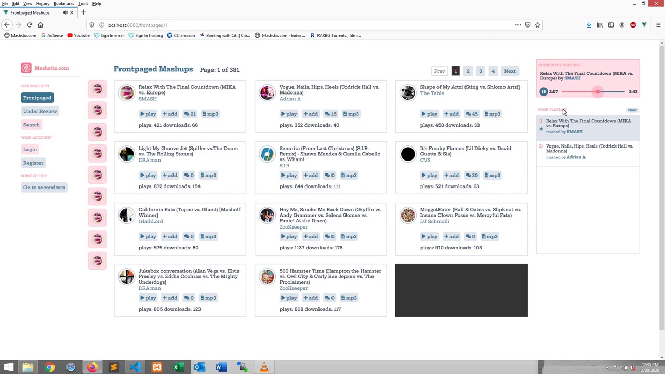The image size is (665, 374).
Task: Click Go to secondssss link
Action: (44, 188)
